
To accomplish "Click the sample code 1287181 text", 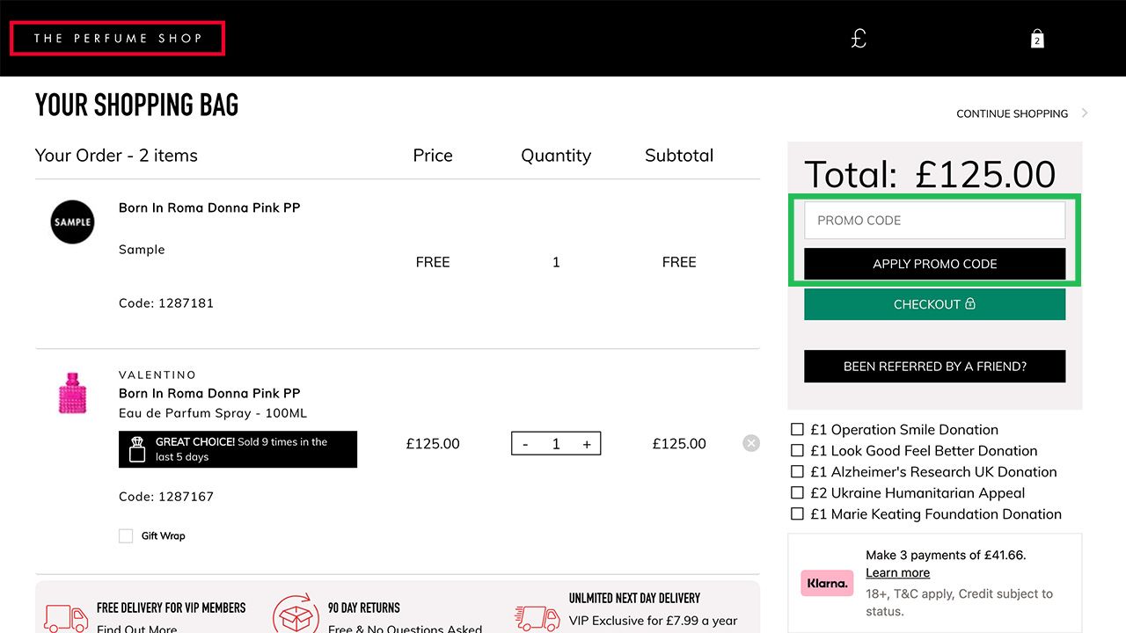I will point(166,303).
